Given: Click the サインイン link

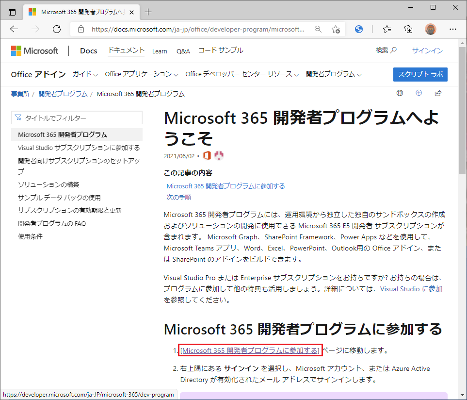Looking at the screenshot, I should 427,50.
